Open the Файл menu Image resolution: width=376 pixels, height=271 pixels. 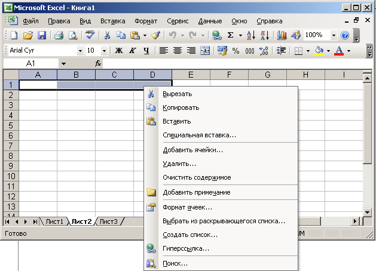click(x=30, y=21)
